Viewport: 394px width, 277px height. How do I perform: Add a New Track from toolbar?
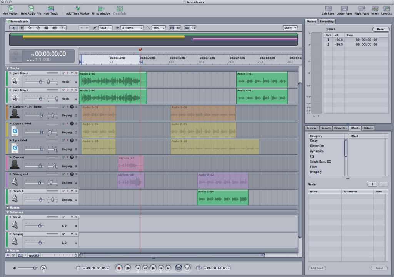[50, 8]
